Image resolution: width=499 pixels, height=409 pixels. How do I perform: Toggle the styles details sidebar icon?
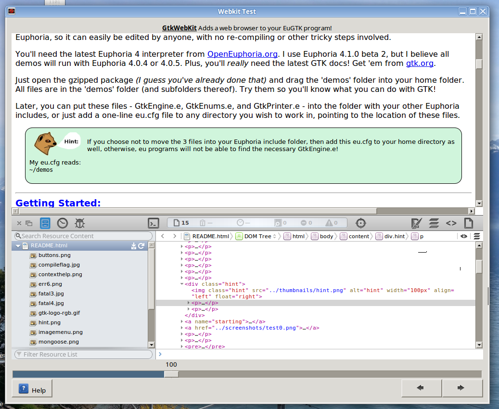click(x=416, y=223)
